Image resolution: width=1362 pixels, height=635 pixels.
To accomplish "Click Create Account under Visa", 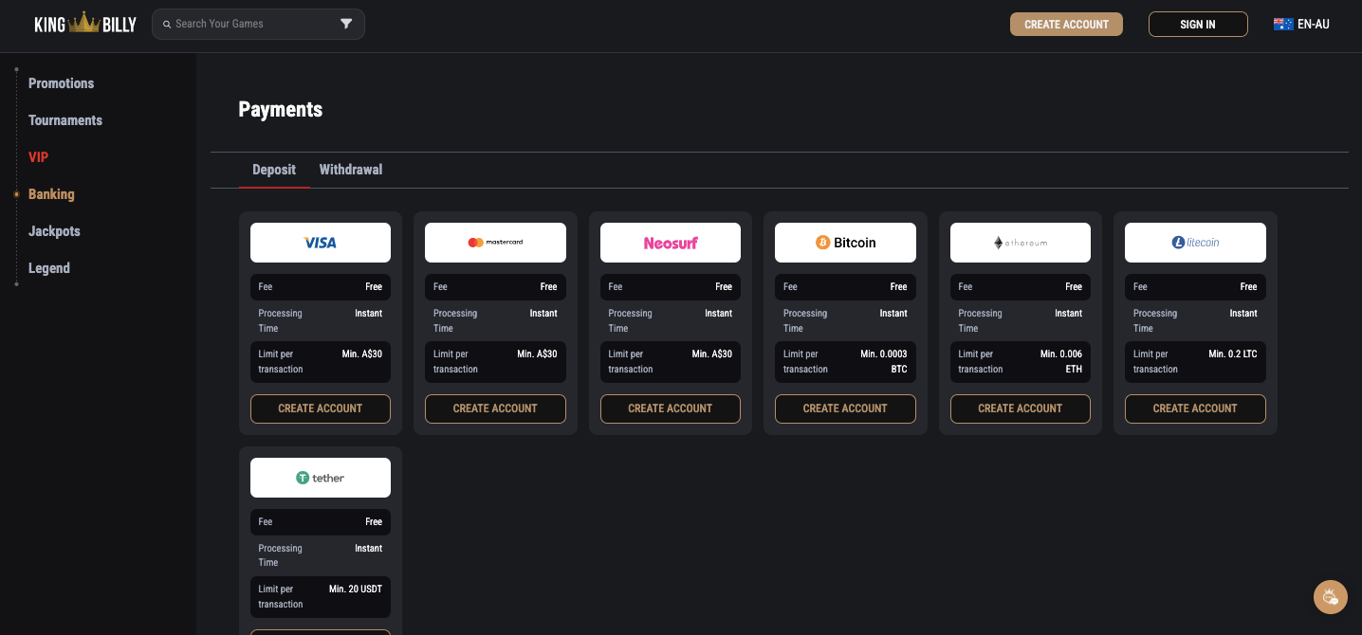I will pyautogui.click(x=321, y=408).
